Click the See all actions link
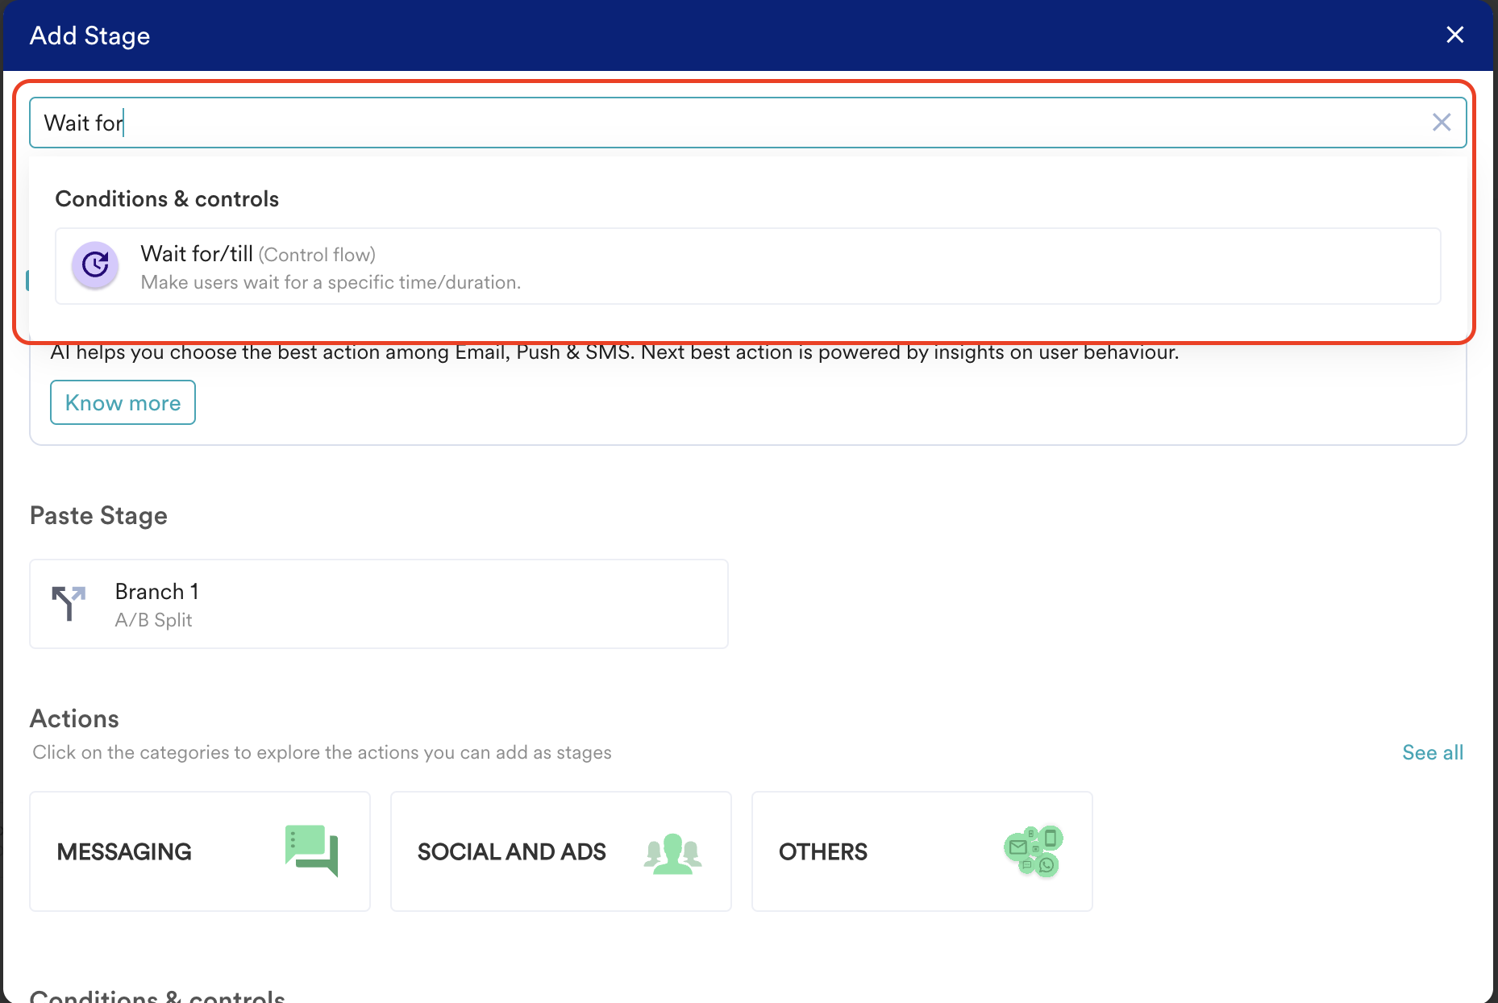 click(x=1432, y=752)
